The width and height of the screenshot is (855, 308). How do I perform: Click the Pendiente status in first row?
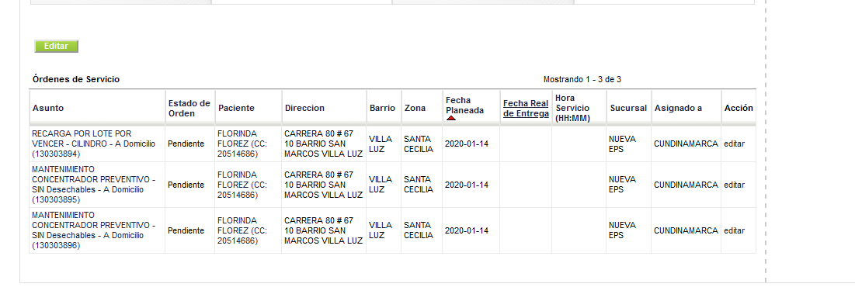(186, 144)
